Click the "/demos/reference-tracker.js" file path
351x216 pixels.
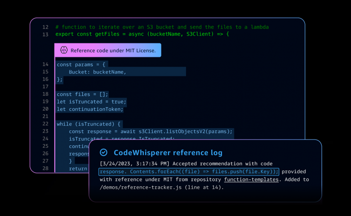point(141,187)
